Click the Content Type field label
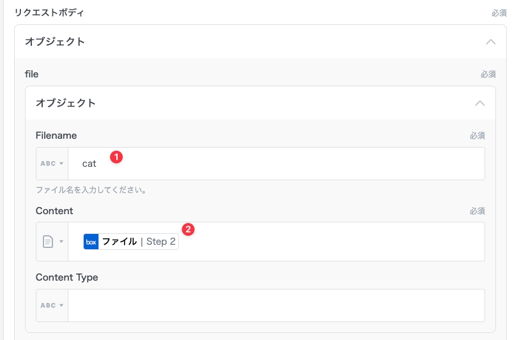 point(66,277)
